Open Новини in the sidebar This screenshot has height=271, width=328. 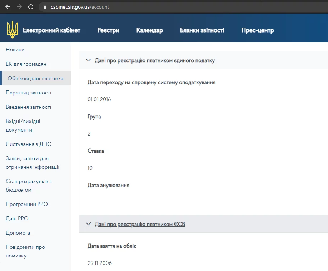(x=15, y=50)
